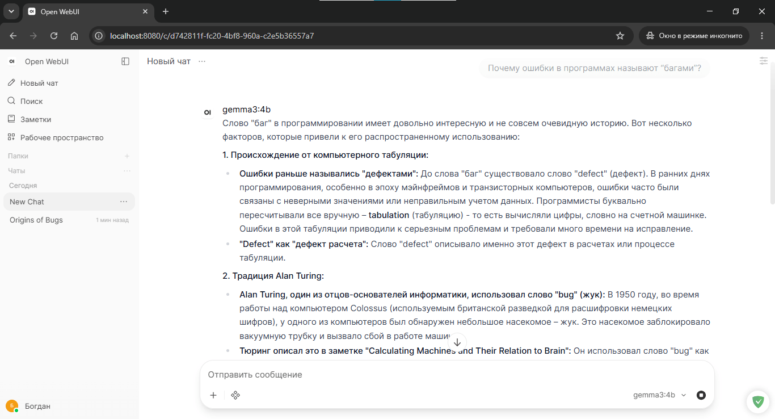
Task: Click the Рабочее пространство grid icon
Action: click(x=11, y=137)
